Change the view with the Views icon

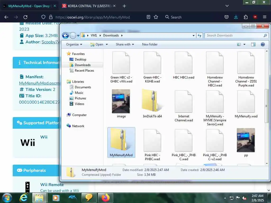[239, 44]
